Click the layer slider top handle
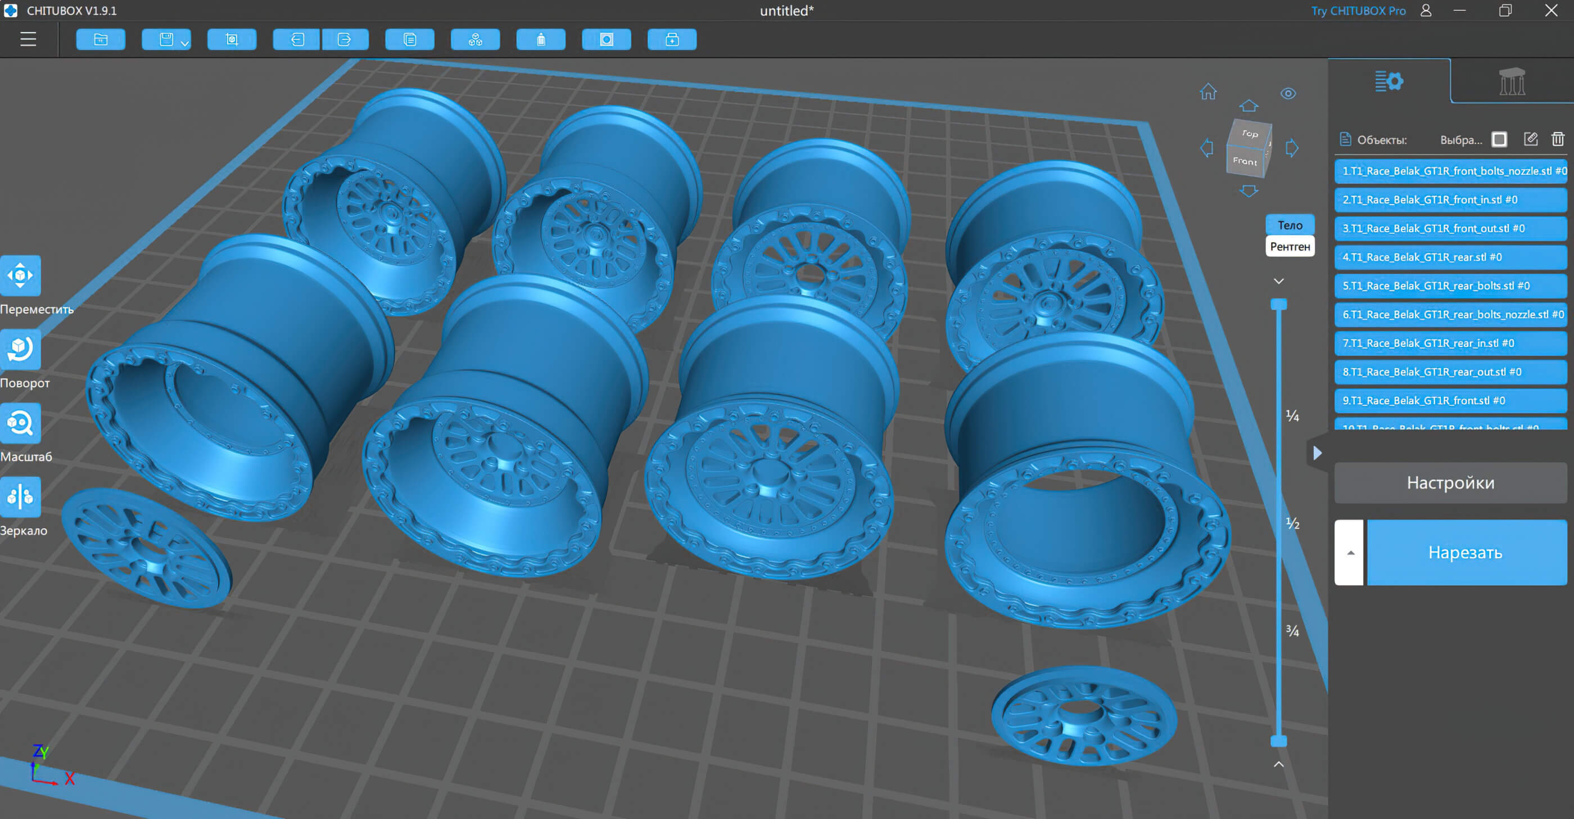Screen dimensions: 1574x819 click(1278, 304)
